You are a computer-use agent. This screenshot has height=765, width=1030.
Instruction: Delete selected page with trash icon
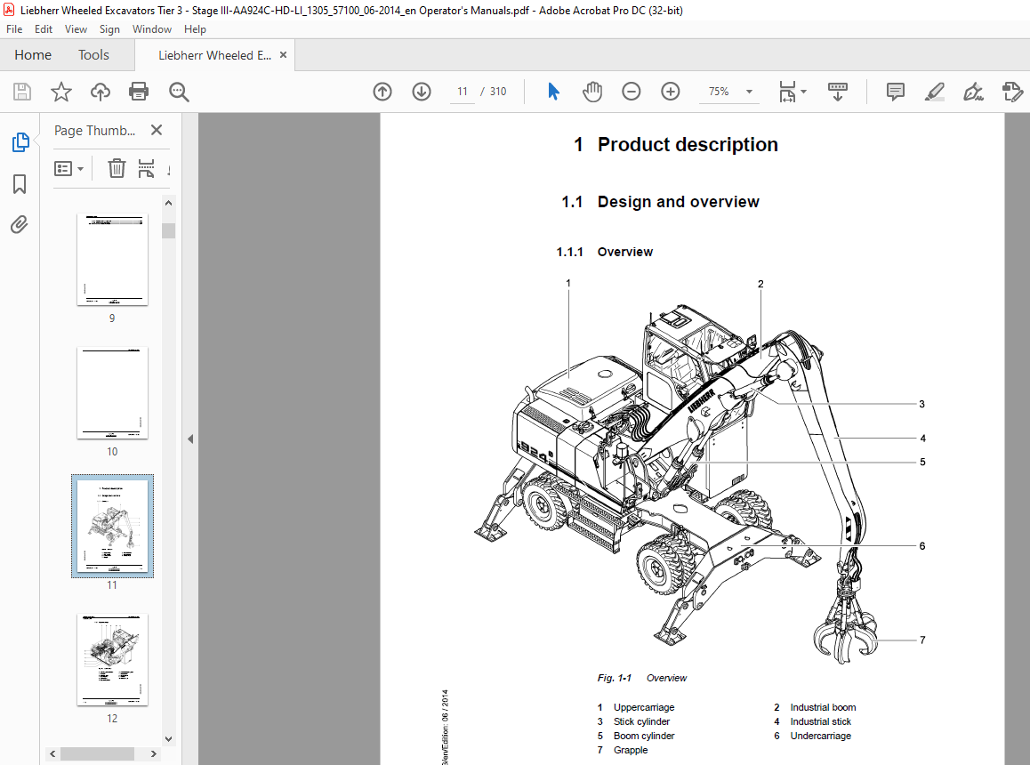pyautogui.click(x=117, y=168)
